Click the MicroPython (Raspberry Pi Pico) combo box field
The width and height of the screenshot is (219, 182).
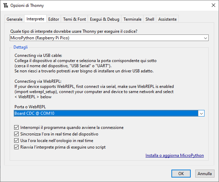coord(109,38)
